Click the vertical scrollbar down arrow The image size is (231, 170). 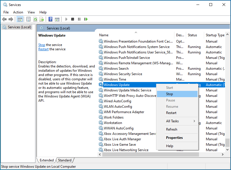[228, 149]
